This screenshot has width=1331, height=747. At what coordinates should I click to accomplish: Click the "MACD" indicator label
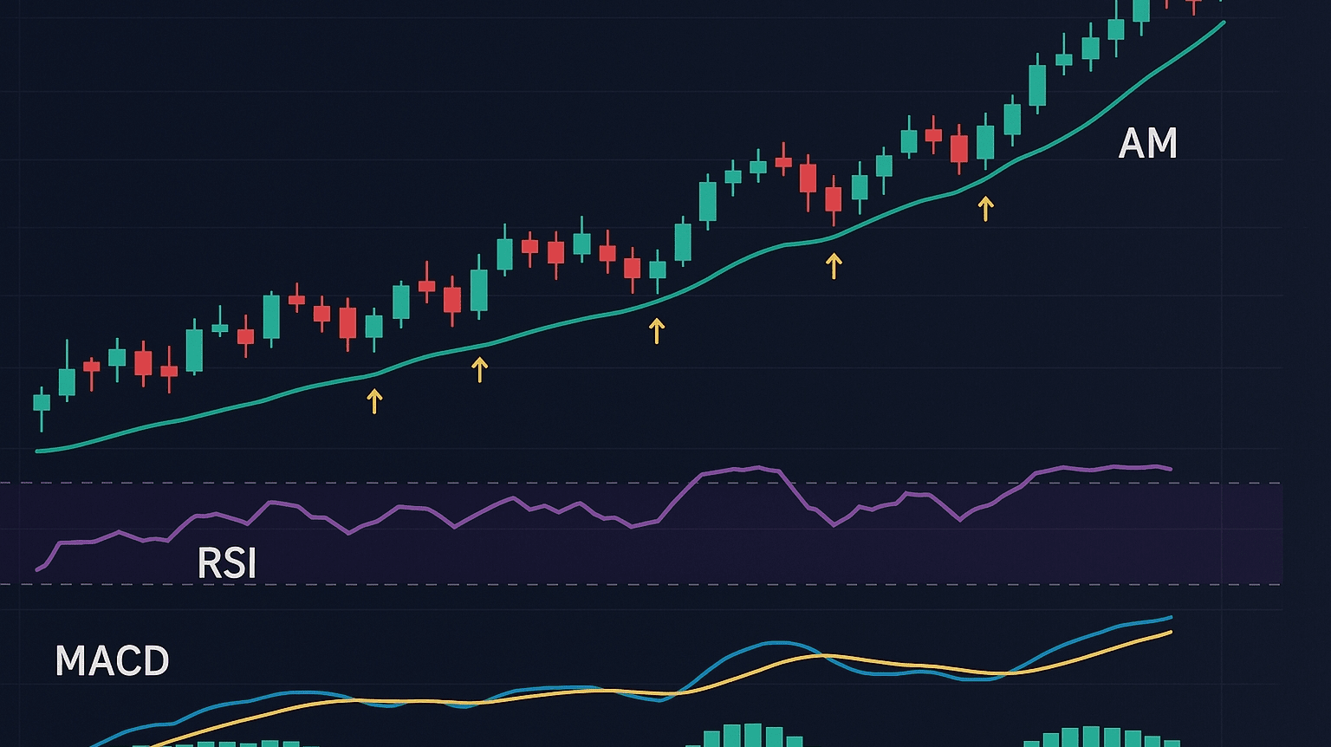[x=112, y=661]
